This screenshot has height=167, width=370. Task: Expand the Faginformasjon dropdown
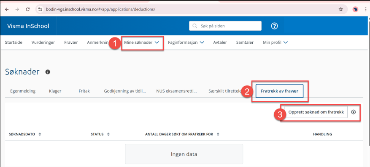[186, 42]
